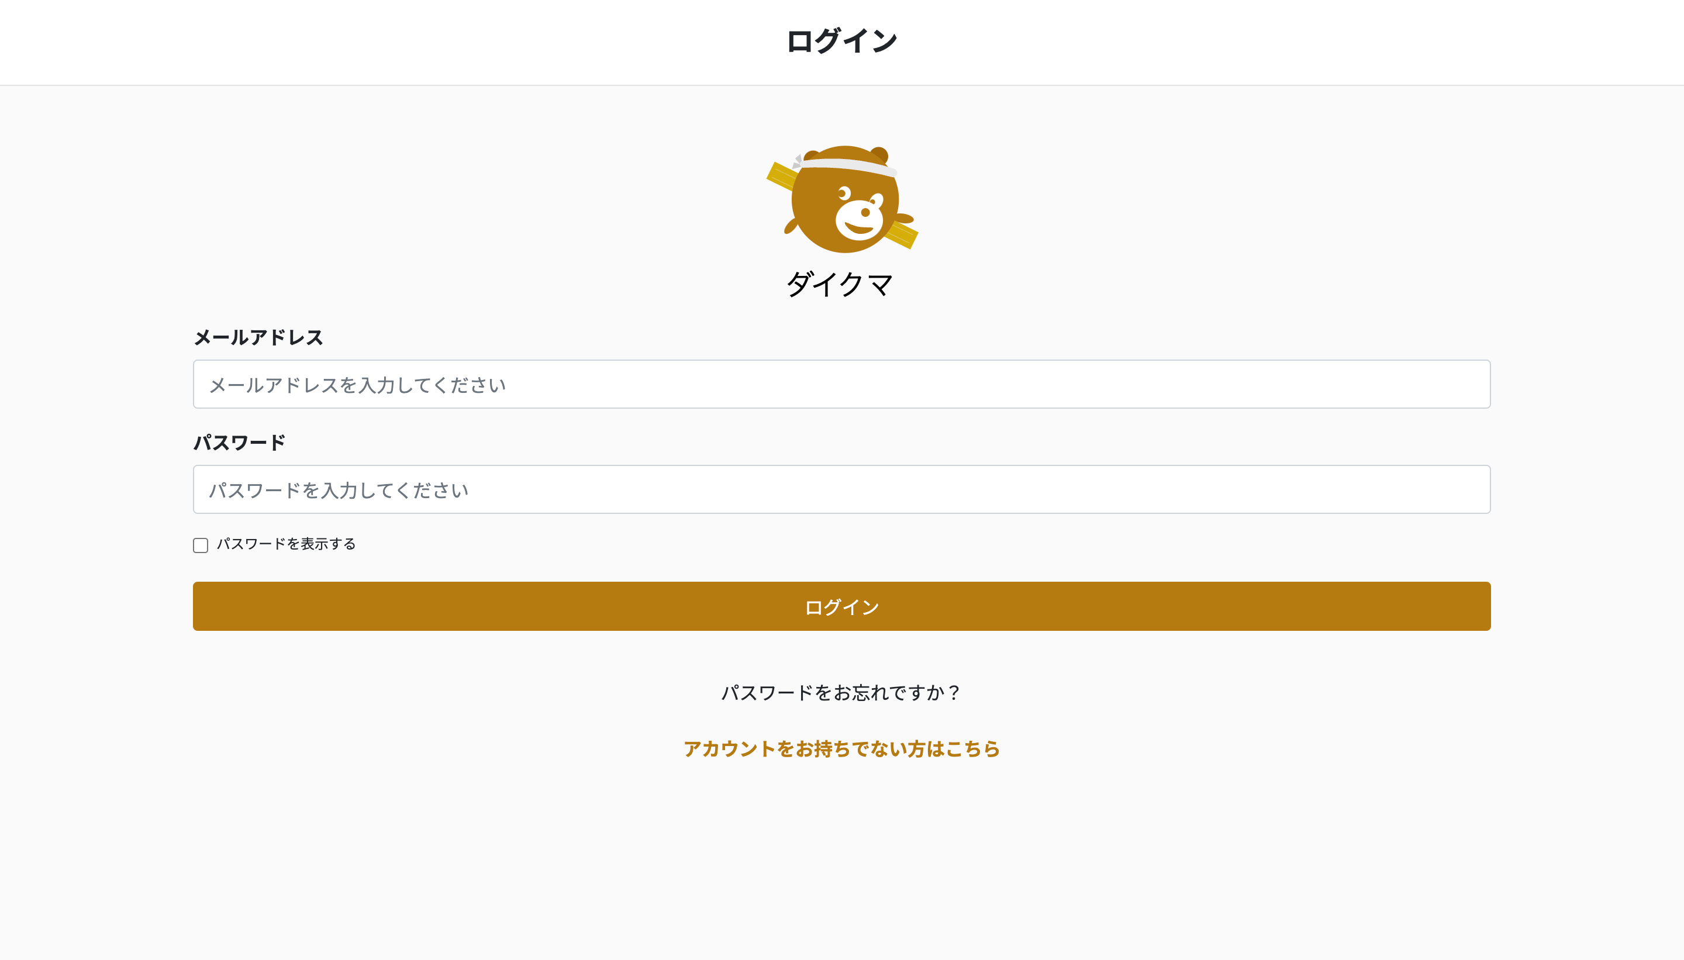This screenshot has width=1684, height=960.
Task: Click the yellow plank end above the bear
Action: click(x=781, y=175)
